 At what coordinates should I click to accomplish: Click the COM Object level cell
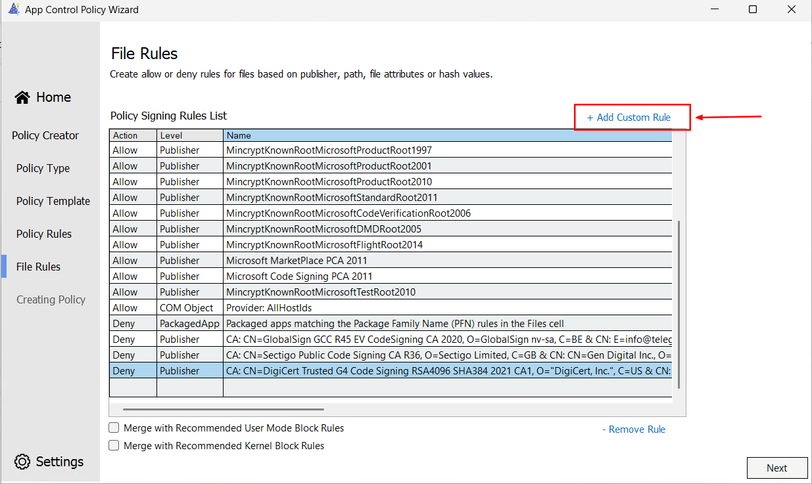tap(190, 308)
